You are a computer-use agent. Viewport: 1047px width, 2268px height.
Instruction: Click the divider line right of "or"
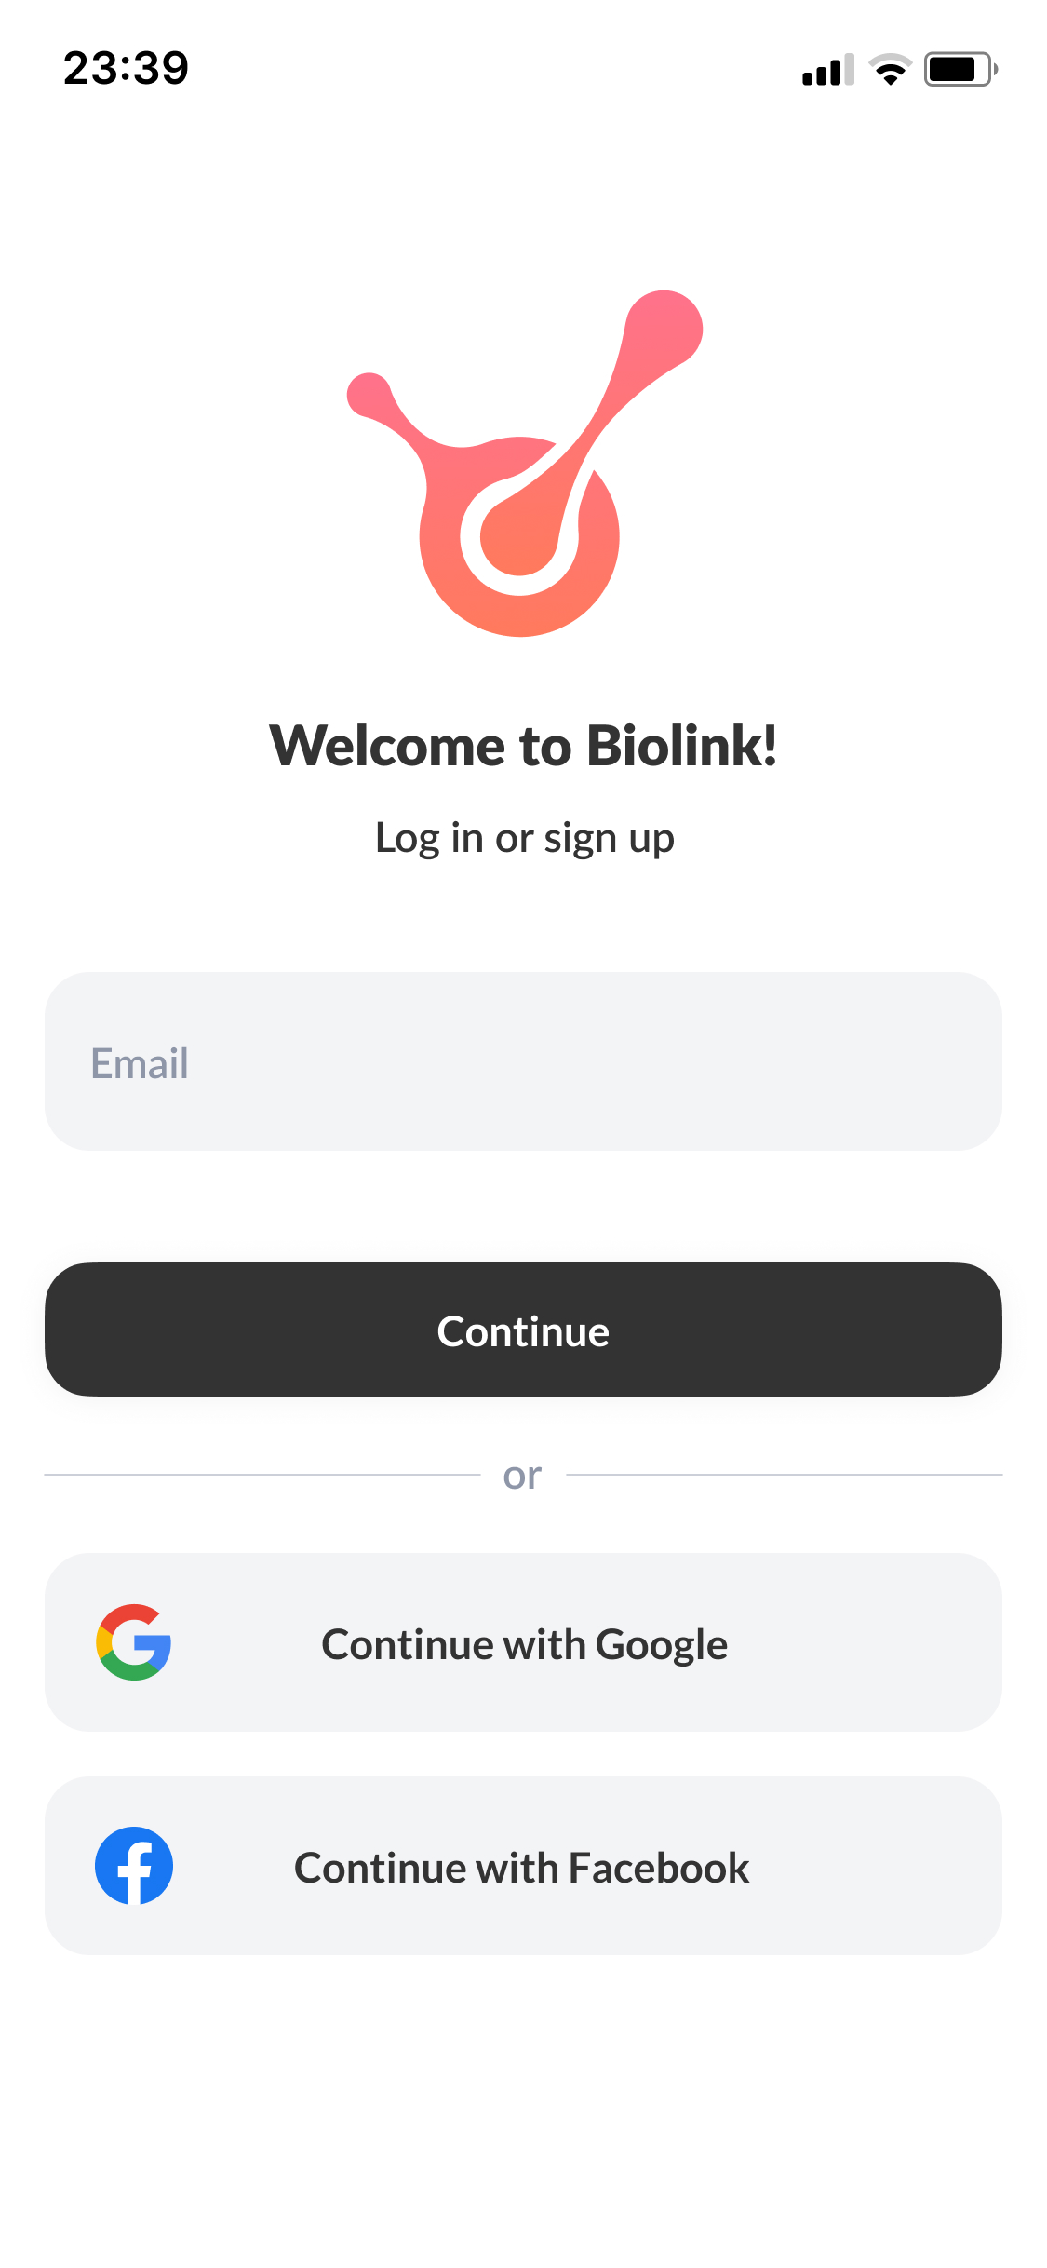(x=784, y=1475)
